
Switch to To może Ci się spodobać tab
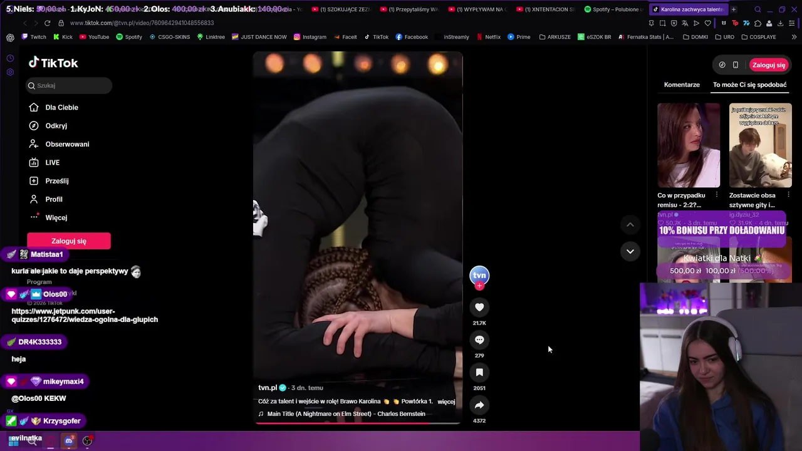(750, 85)
